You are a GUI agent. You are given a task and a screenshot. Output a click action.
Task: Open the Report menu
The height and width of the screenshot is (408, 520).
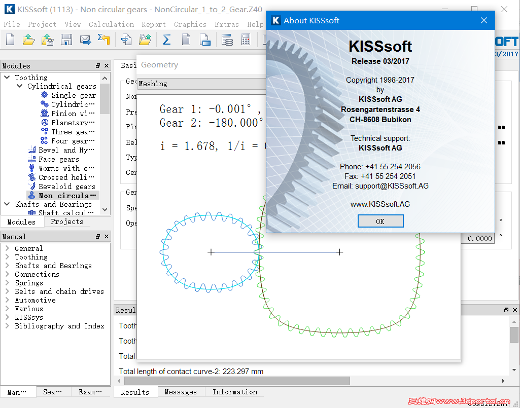click(x=154, y=24)
